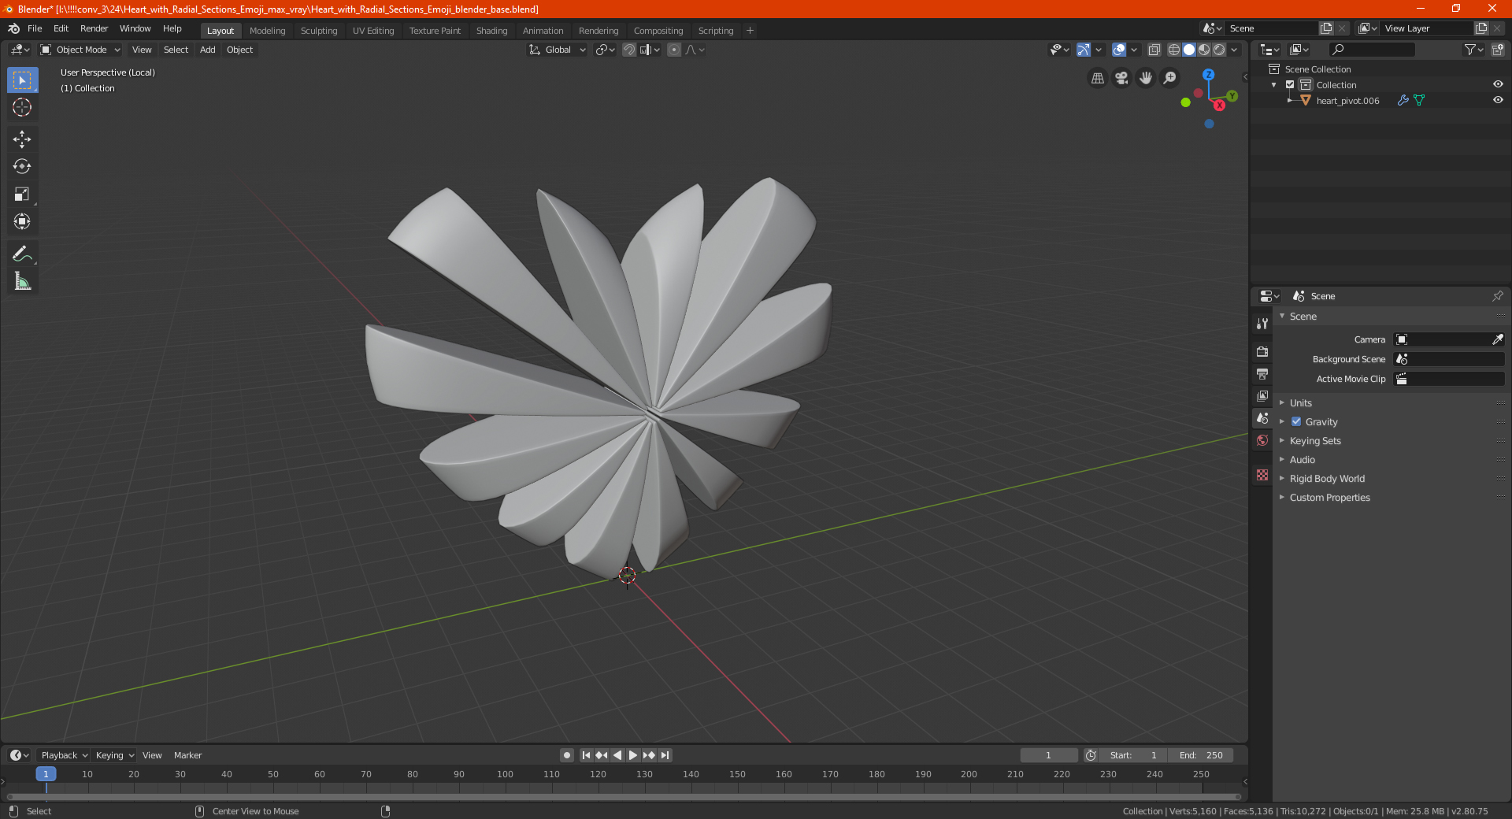Viewport: 1512px width, 819px height.
Task: Select the Transform tool
Action: click(x=22, y=222)
